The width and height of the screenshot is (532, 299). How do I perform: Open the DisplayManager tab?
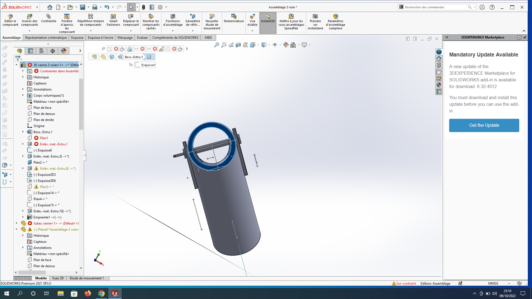[x=64, y=51]
